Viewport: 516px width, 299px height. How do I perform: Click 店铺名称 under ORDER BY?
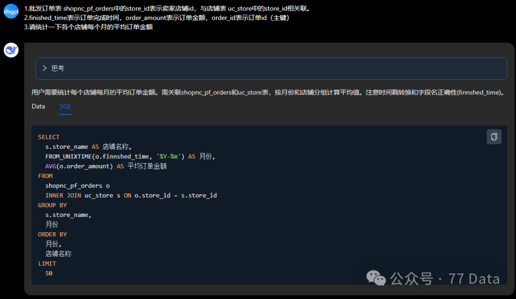58,254
